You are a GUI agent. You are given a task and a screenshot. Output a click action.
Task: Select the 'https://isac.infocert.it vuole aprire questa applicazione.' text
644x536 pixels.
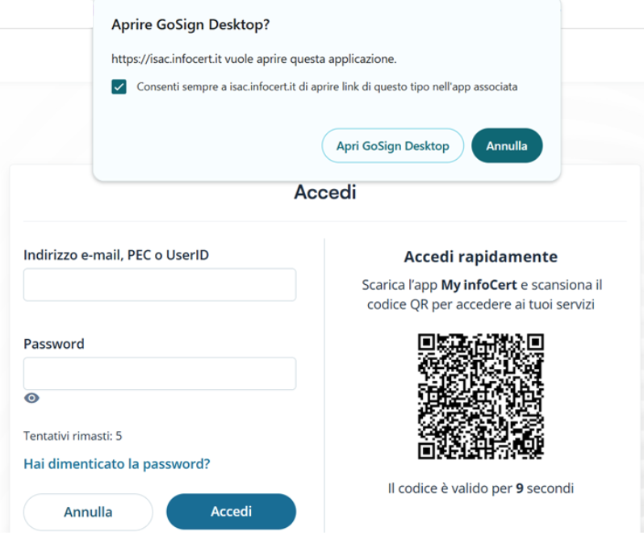(x=254, y=59)
